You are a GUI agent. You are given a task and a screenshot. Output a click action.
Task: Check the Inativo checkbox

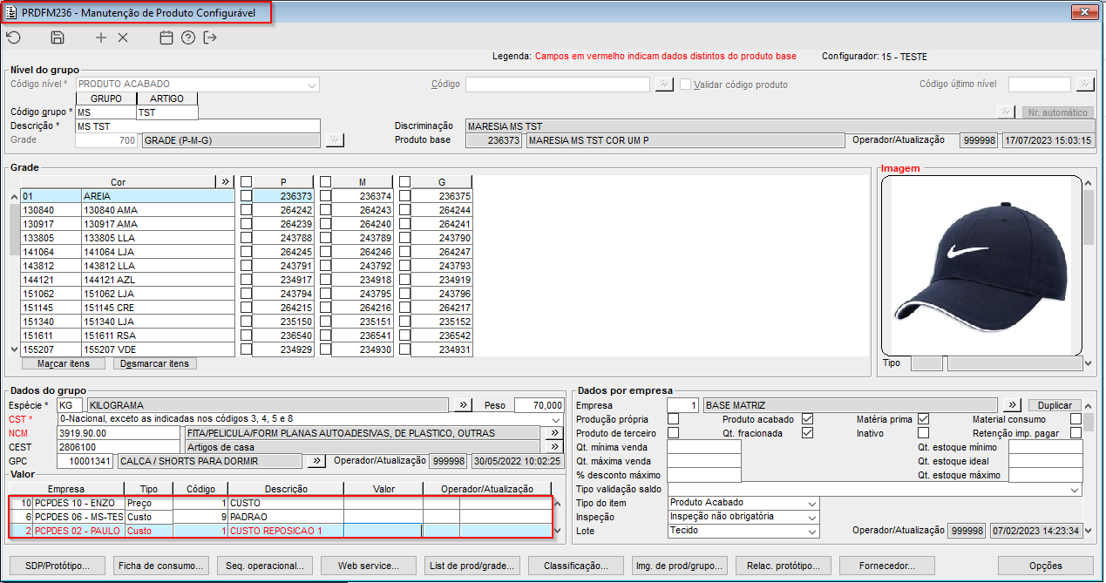coord(924,433)
